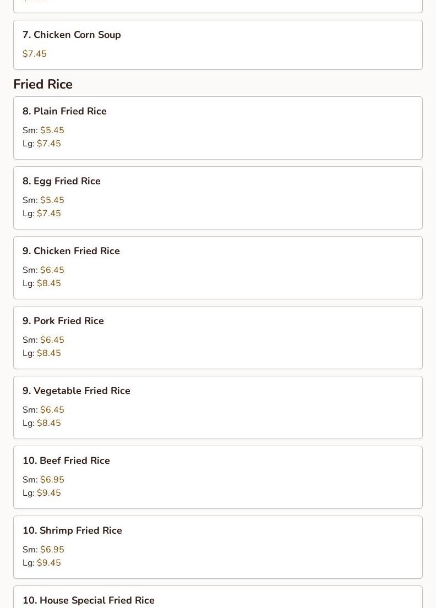Open the Shrimp Fried Rice item
The image size is (436, 608).
(x=72, y=530)
